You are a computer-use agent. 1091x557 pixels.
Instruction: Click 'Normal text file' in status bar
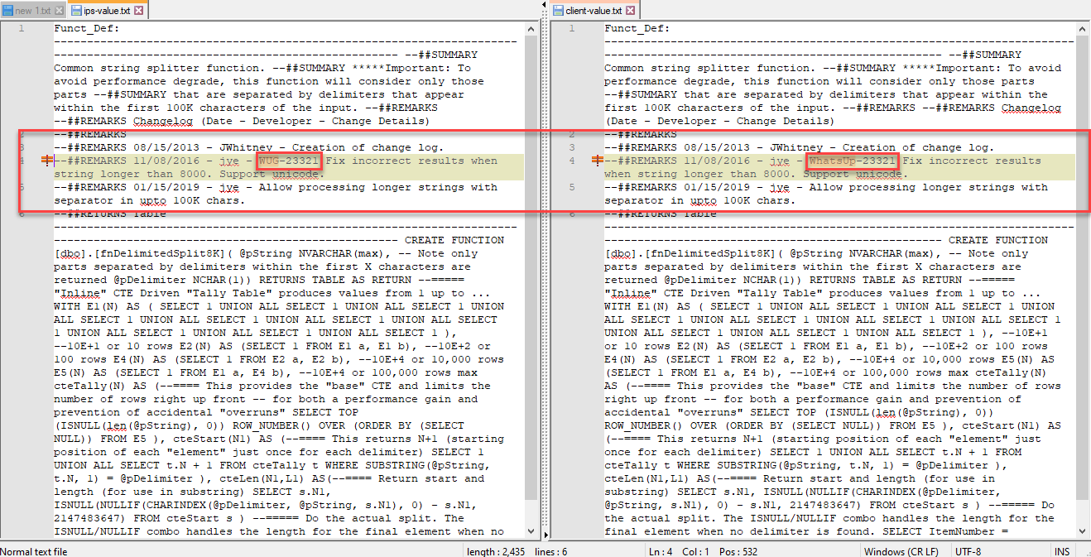pos(35,551)
